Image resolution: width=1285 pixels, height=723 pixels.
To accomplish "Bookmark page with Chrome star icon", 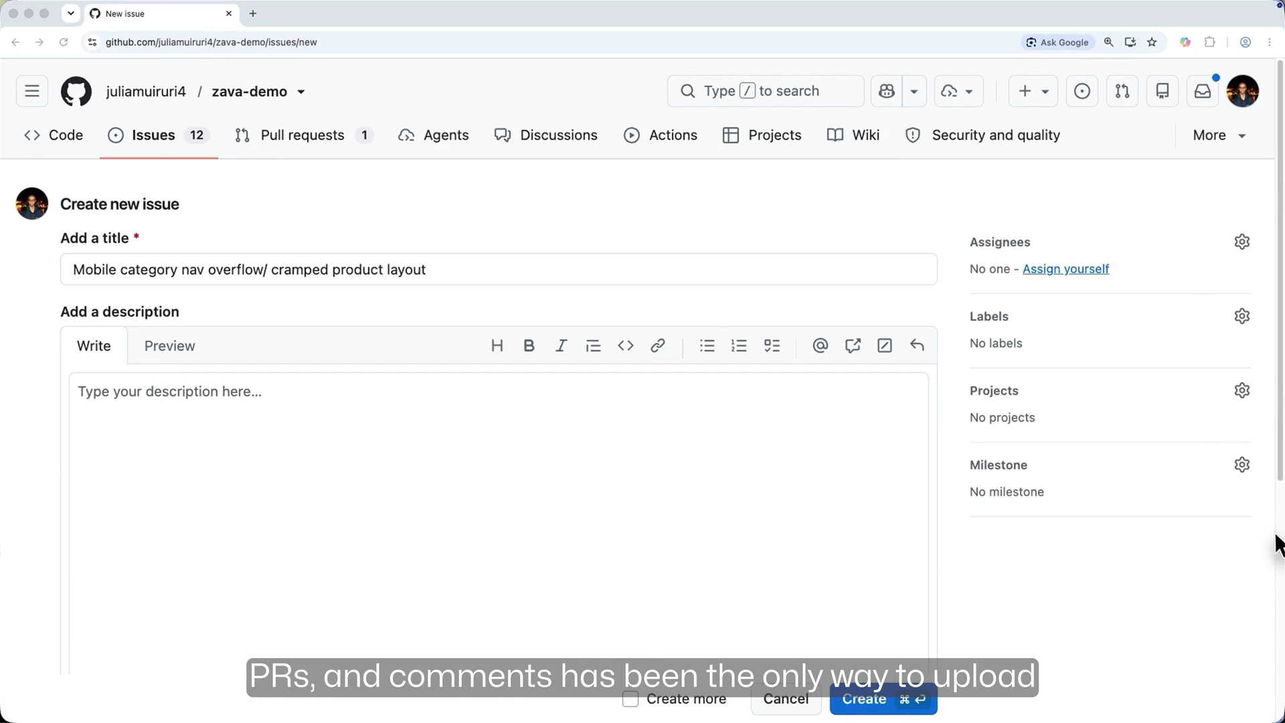I will point(1152,42).
